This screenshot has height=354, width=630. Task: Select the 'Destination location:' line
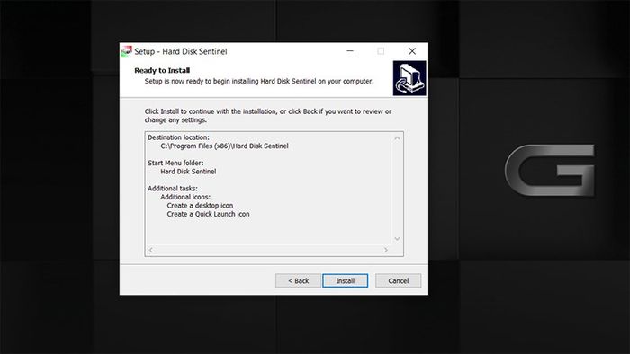click(x=178, y=137)
